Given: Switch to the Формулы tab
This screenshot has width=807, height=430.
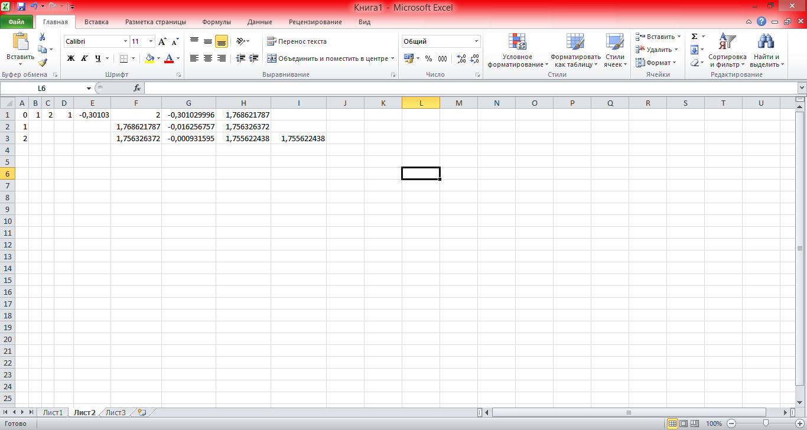Looking at the screenshot, I should (216, 22).
